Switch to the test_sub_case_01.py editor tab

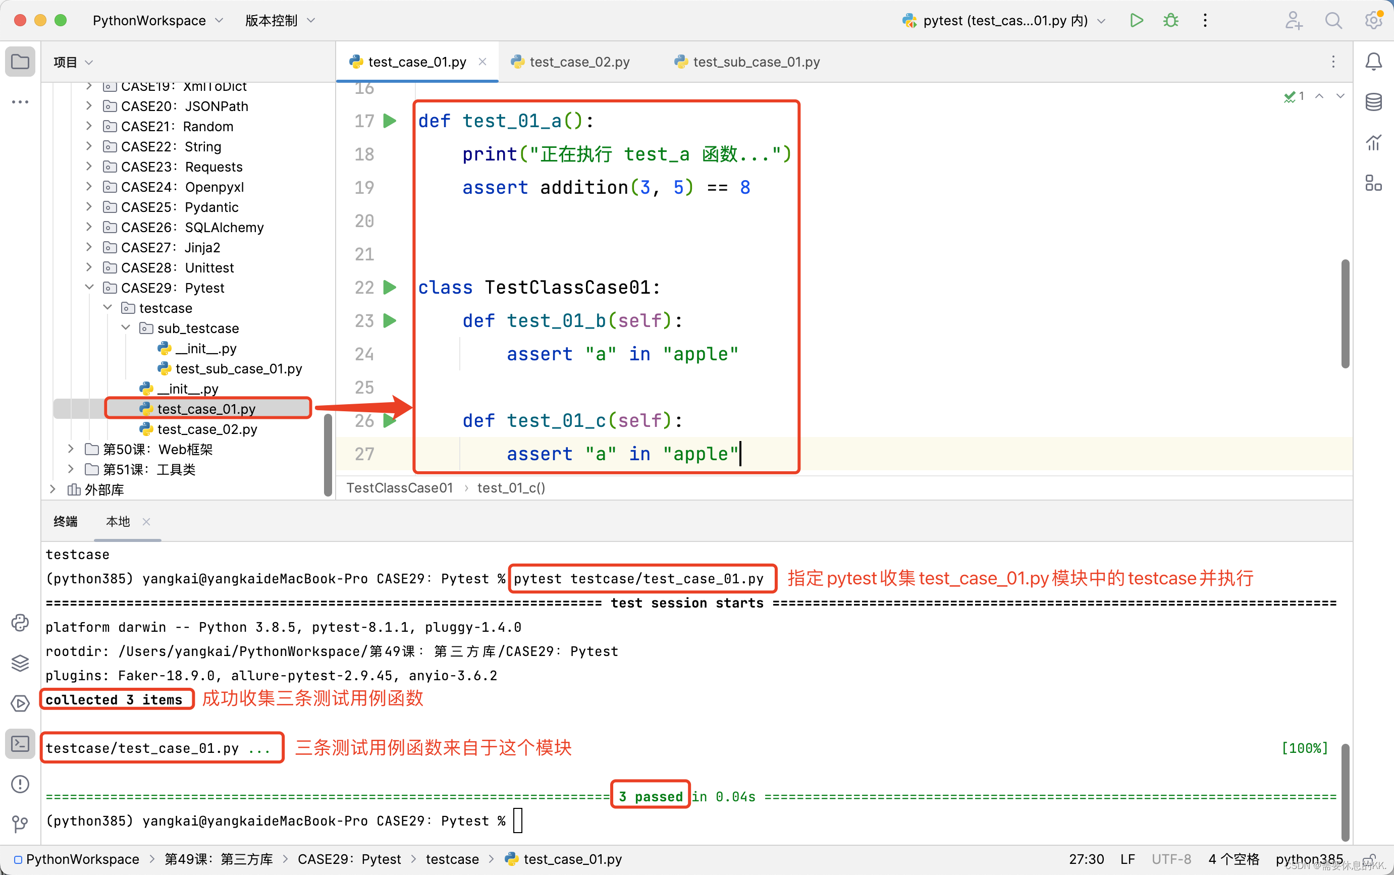(x=747, y=62)
